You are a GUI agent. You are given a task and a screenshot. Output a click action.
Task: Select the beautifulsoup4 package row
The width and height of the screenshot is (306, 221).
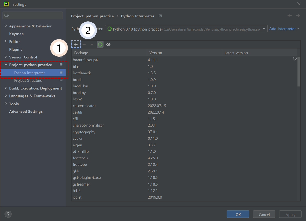(184, 60)
